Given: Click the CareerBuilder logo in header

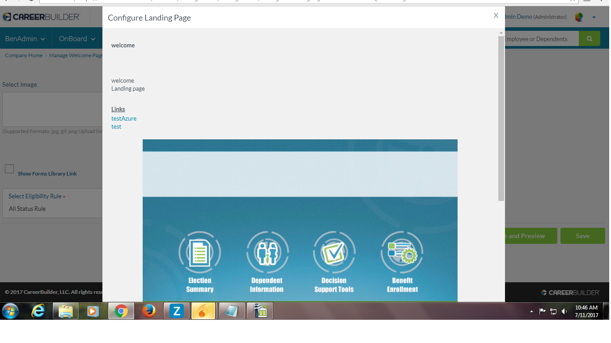Looking at the screenshot, I should (x=41, y=17).
